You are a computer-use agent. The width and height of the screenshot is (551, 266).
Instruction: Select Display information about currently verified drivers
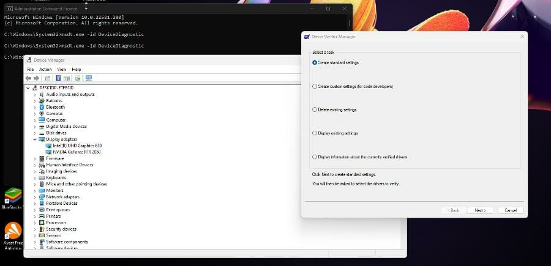[x=360, y=157]
